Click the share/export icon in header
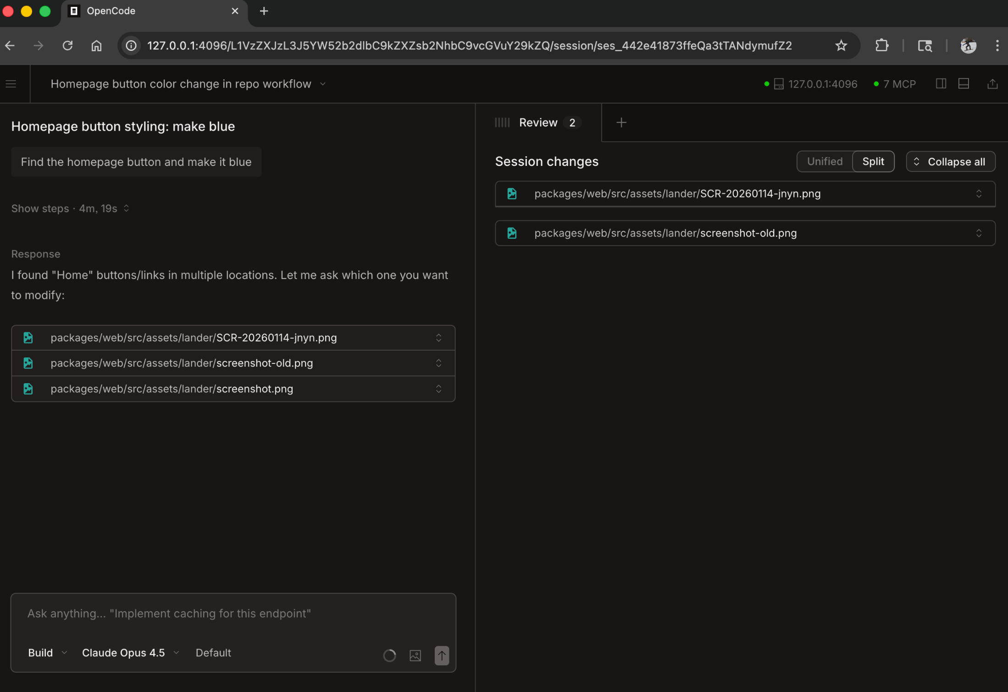Image resolution: width=1008 pixels, height=692 pixels. coord(992,84)
